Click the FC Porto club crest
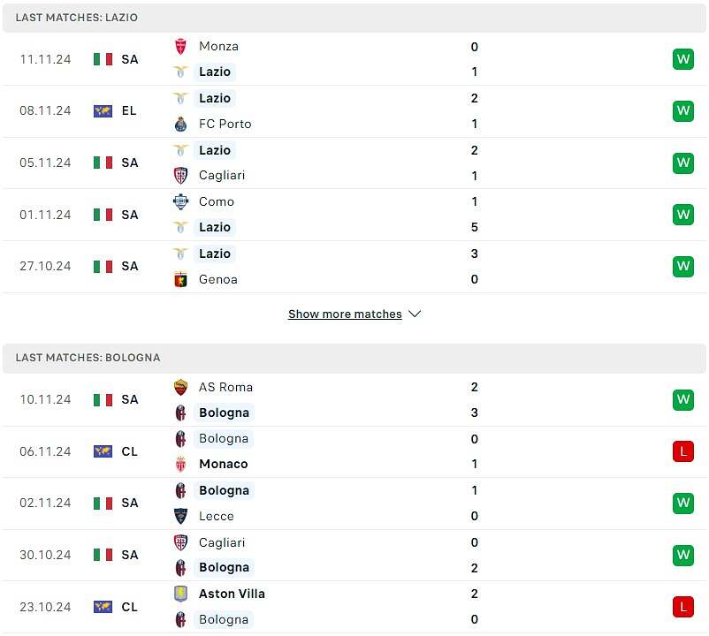This screenshot has height=636, width=709. pos(180,124)
